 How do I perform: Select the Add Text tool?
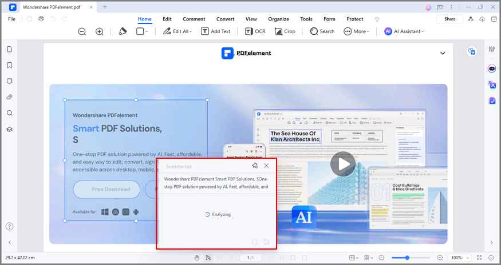[x=216, y=31]
